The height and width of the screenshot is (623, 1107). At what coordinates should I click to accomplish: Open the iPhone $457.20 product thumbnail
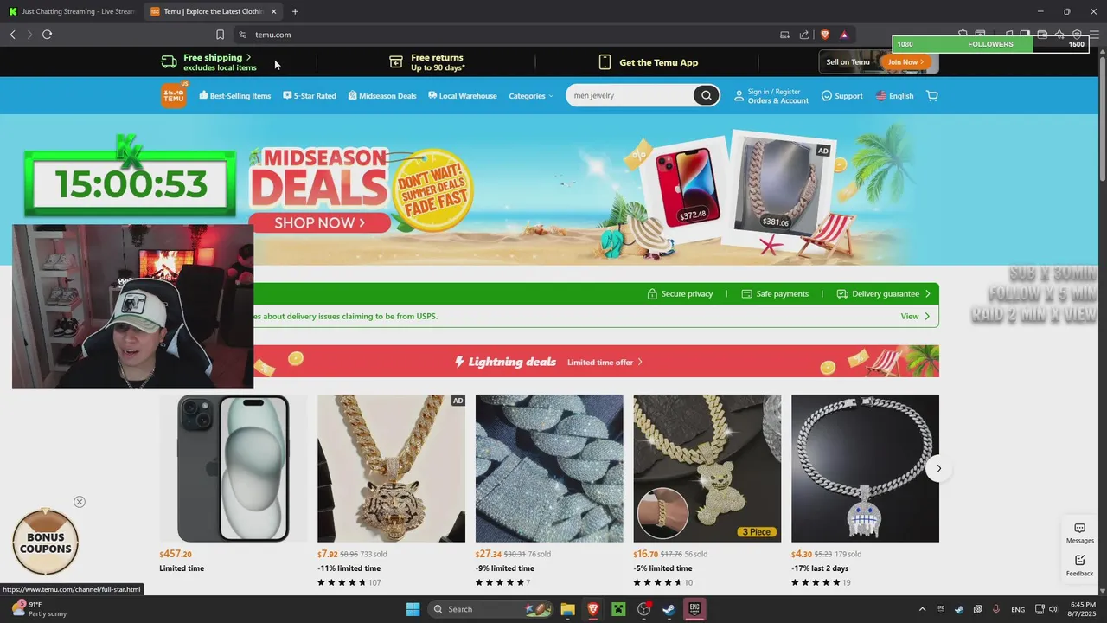tap(234, 468)
